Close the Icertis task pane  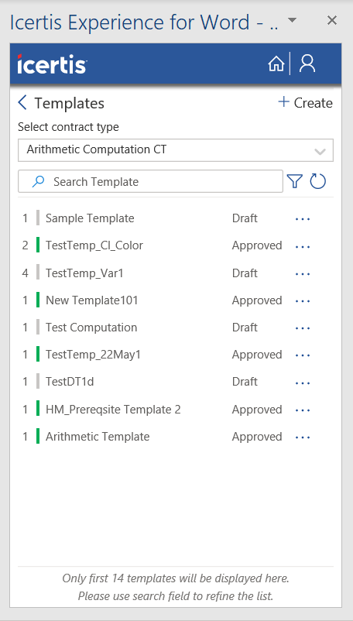click(x=332, y=20)
